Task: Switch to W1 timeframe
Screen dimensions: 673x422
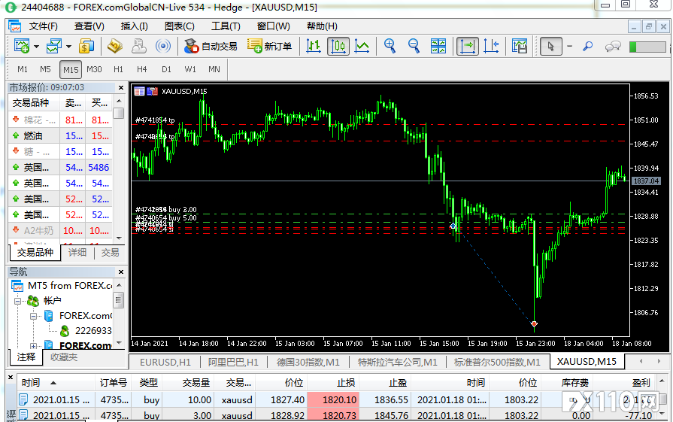Action: pyautogui.click(x=190, y=69)
